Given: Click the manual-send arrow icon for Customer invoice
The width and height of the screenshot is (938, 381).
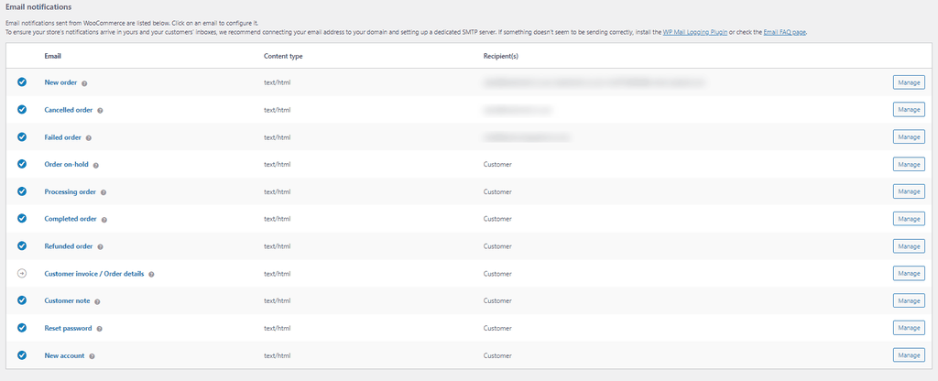Looking at the screenshot, I should [x=22, y=274].
